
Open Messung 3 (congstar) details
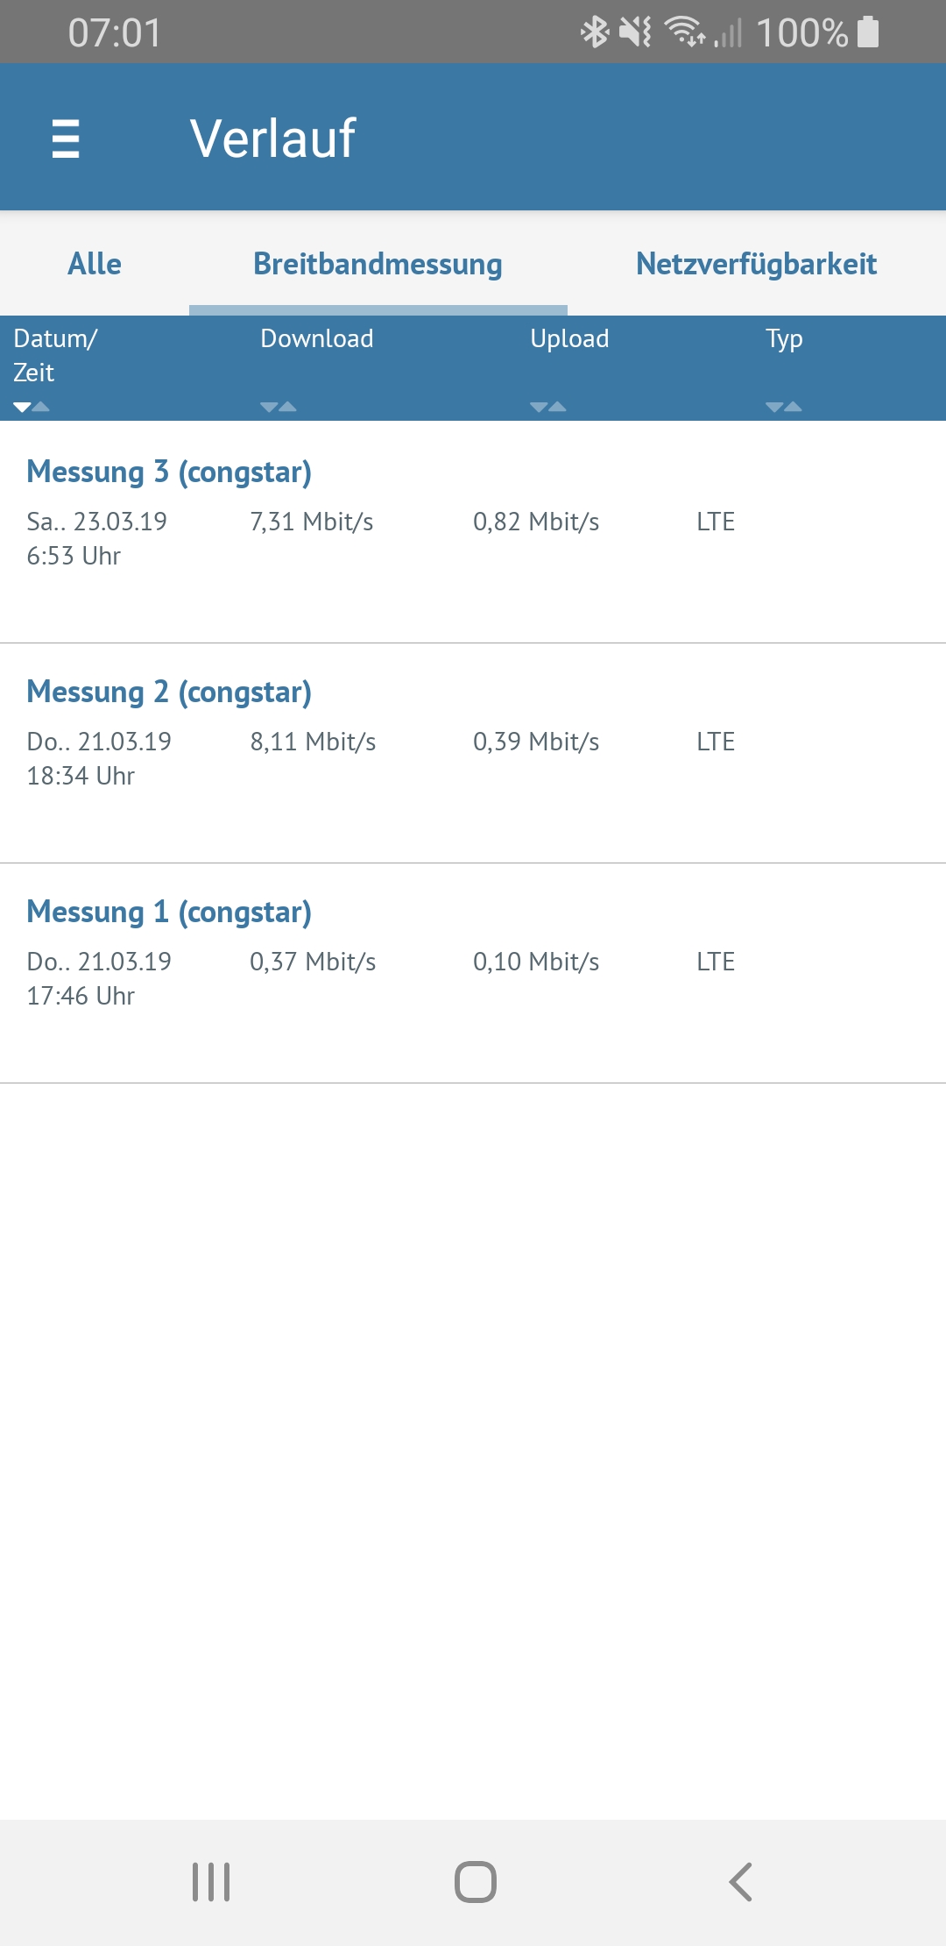[x=169, y=472]
